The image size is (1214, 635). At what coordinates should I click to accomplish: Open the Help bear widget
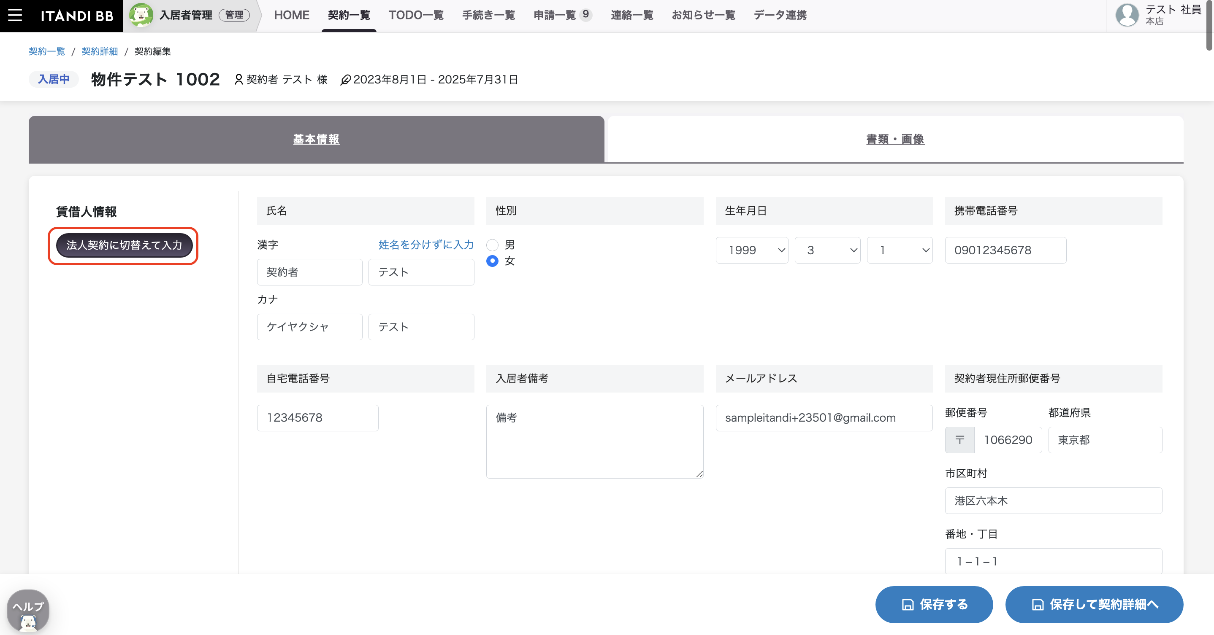click(x=28, y=610)
